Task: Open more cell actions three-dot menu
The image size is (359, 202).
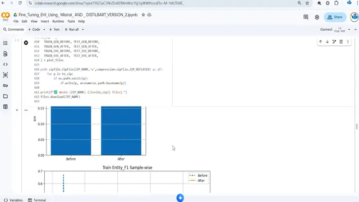Action: point(348,42)
